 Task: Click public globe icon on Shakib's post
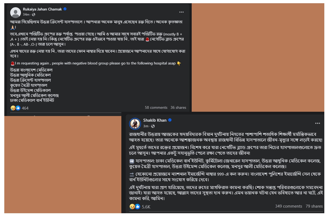coord(153,126)
